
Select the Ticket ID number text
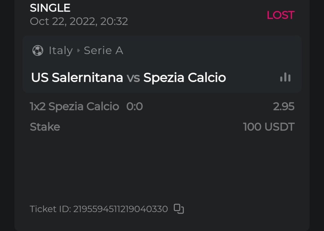120,209
